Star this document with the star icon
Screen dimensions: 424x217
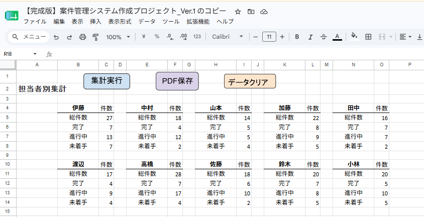point(238,12)
